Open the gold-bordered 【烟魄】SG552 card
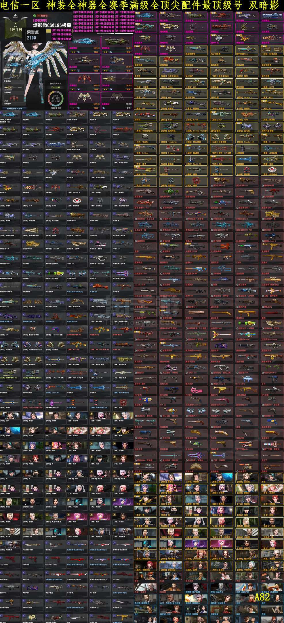This screenshot has width=284, height=623. [x=272, y=83]
